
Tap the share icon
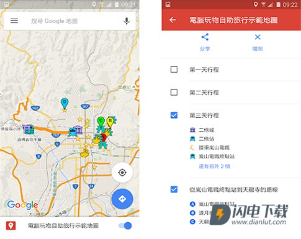pyautogui.click(x=205, y=37)
